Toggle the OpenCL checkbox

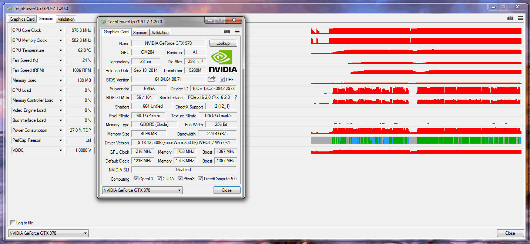137,179
